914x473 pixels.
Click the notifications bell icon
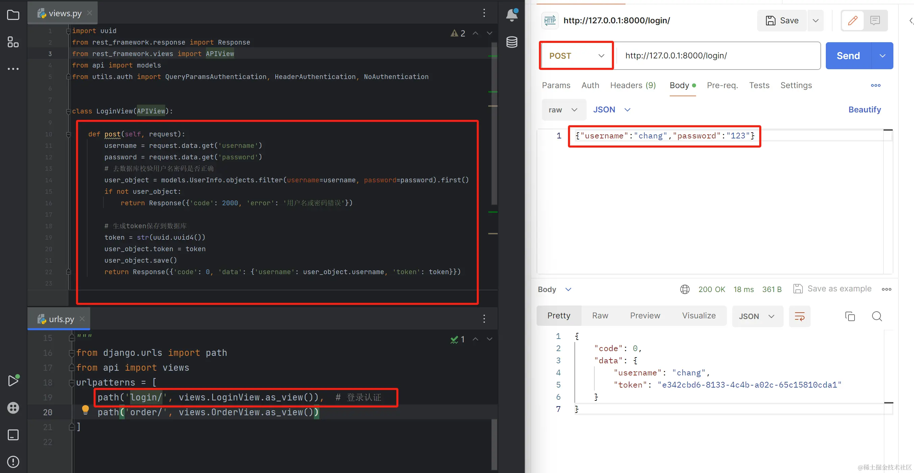point(512,15)
